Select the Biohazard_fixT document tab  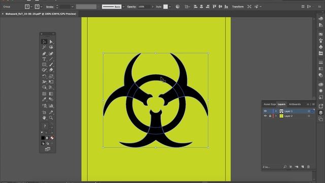[x=41, y=14]
